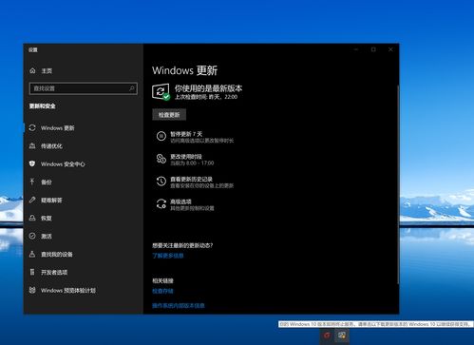Image resolution: width=474 pixels, height=345 pixels.
Task: Open 疑难解答 (Troubleshoot) section
Action: pyautogui.click(x=46, y=201)
